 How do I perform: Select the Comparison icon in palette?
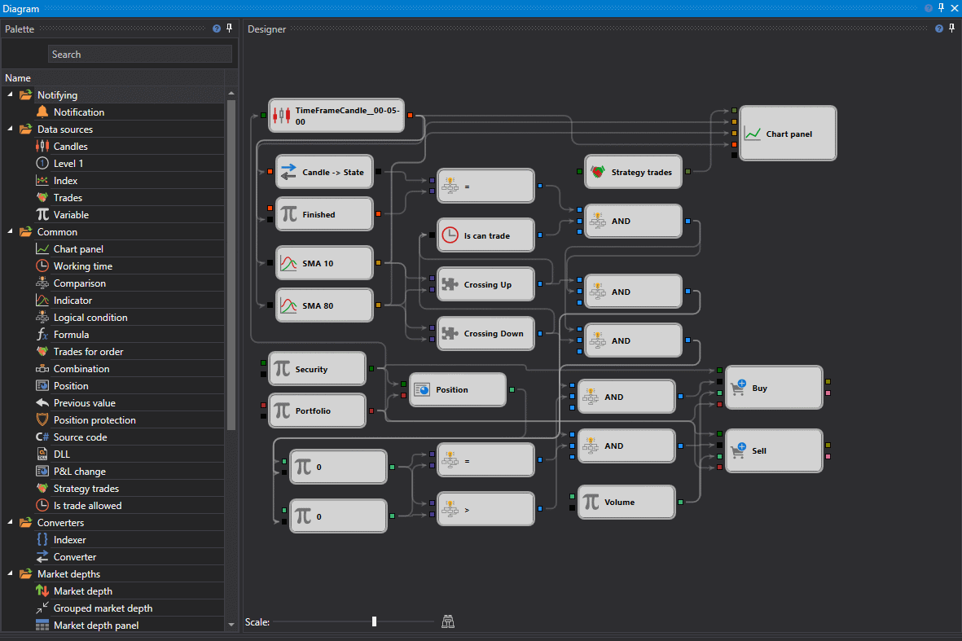pos(42,283)
